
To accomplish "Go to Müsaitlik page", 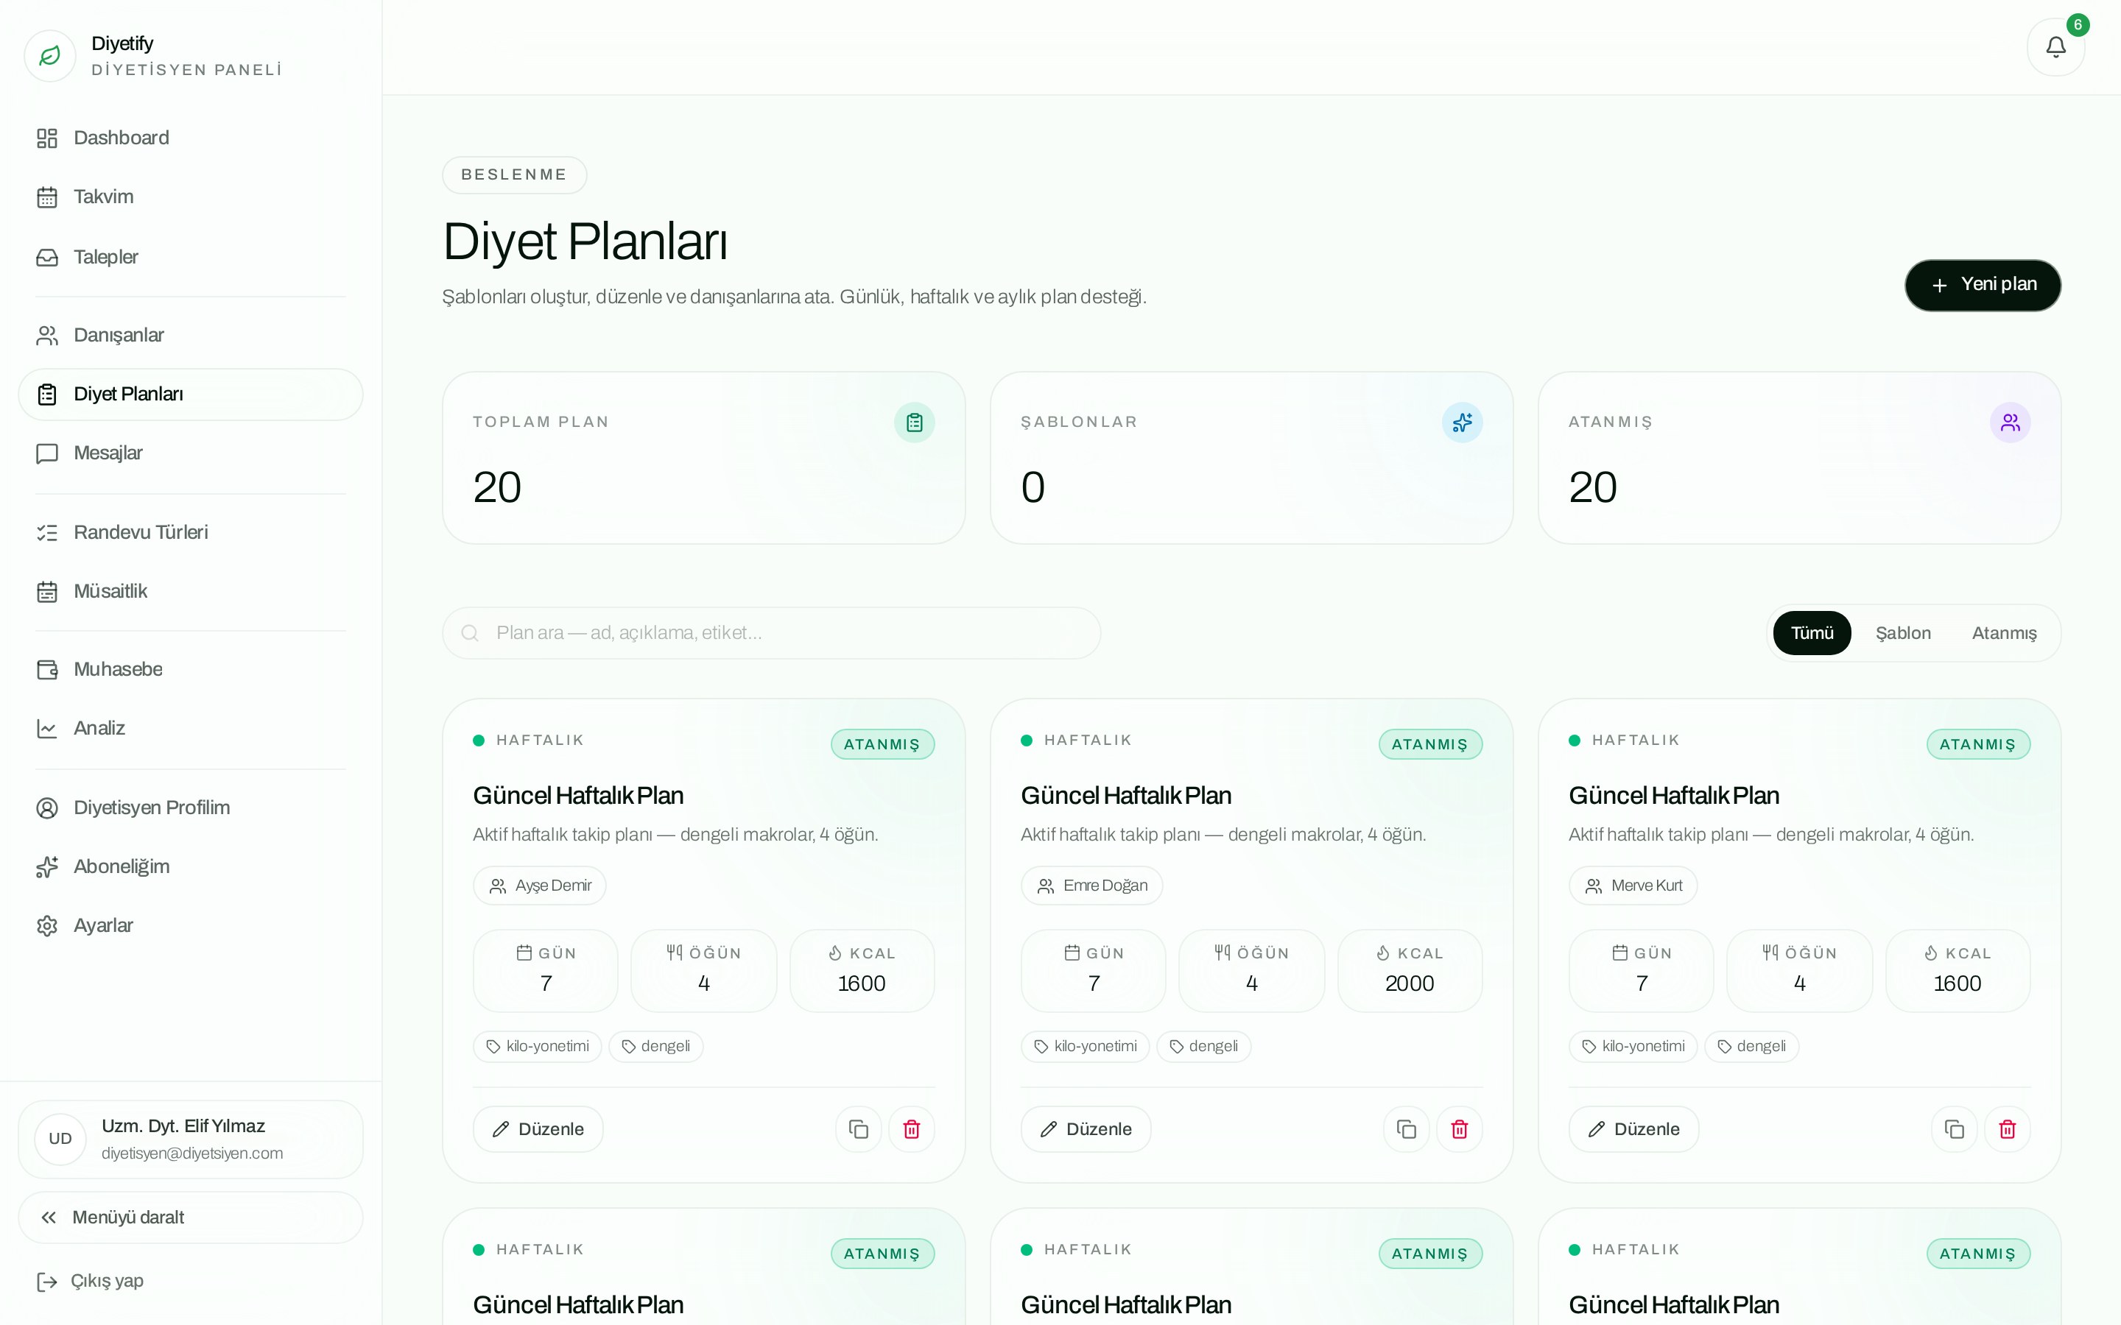I will (190, 592).
